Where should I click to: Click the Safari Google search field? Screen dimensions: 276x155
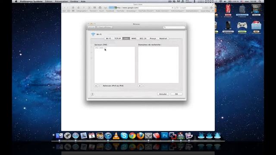[x=189, y=8]
